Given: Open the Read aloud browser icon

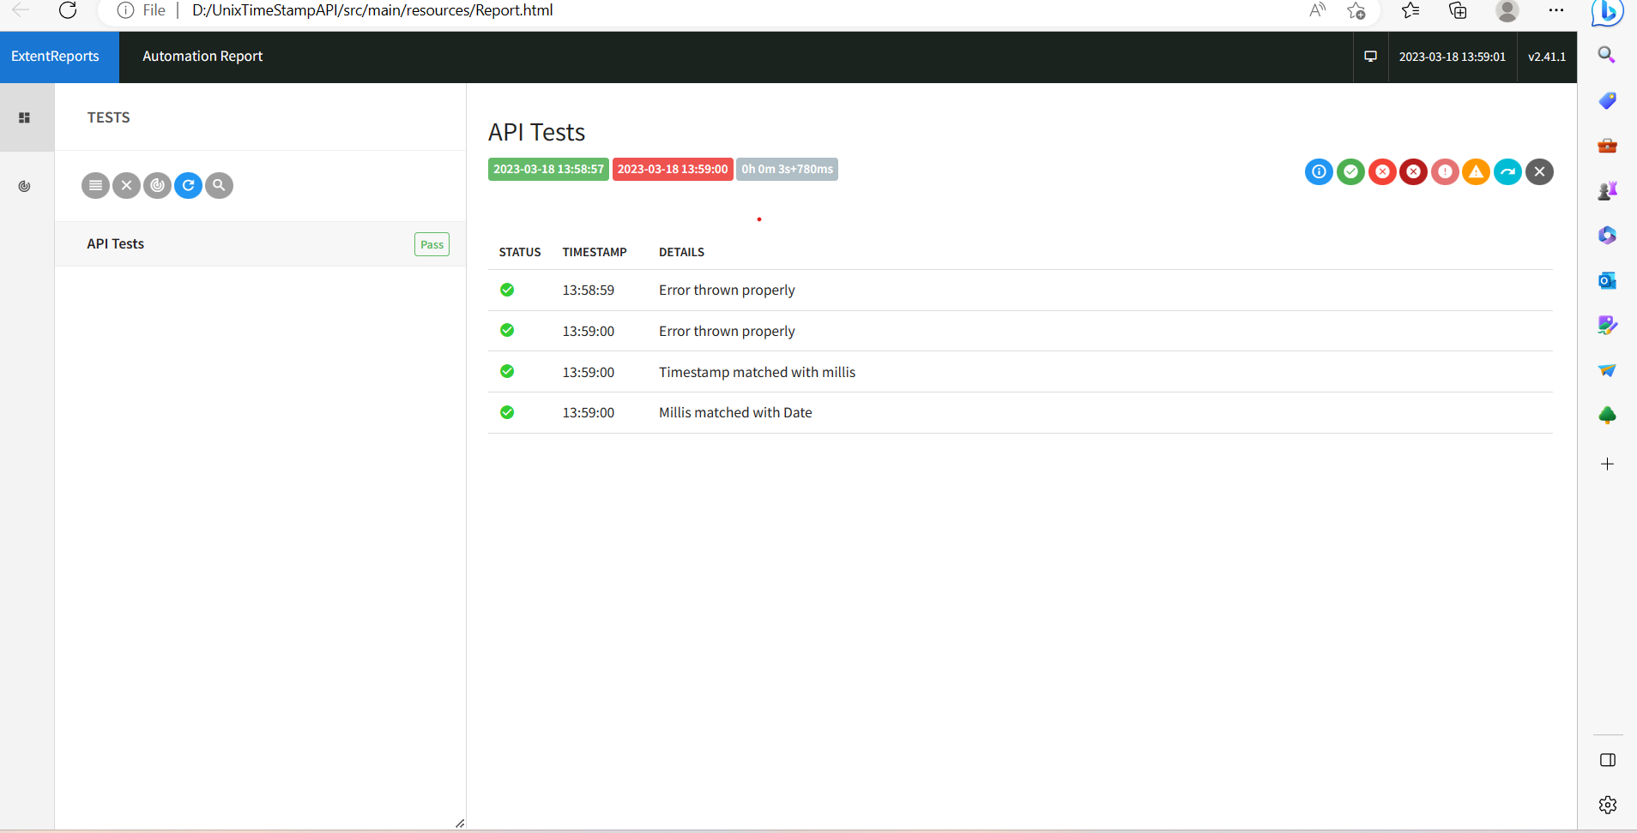Looking at the screenshot, I should 1317,10.
